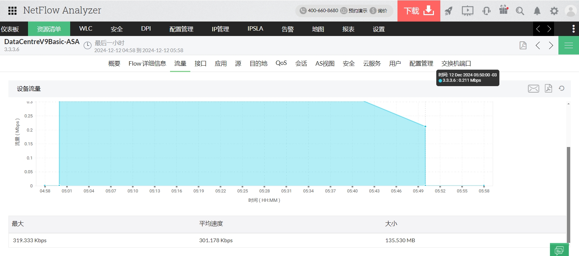The width and height of the screenshot is (579, 256).
Task: Switch to the 源 tab
Action: click(238, 63)
